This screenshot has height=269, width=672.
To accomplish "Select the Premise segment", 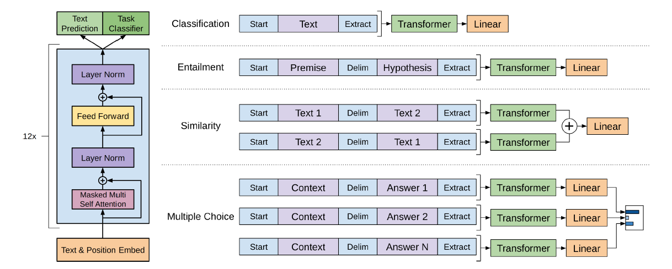I will [308, 68].
